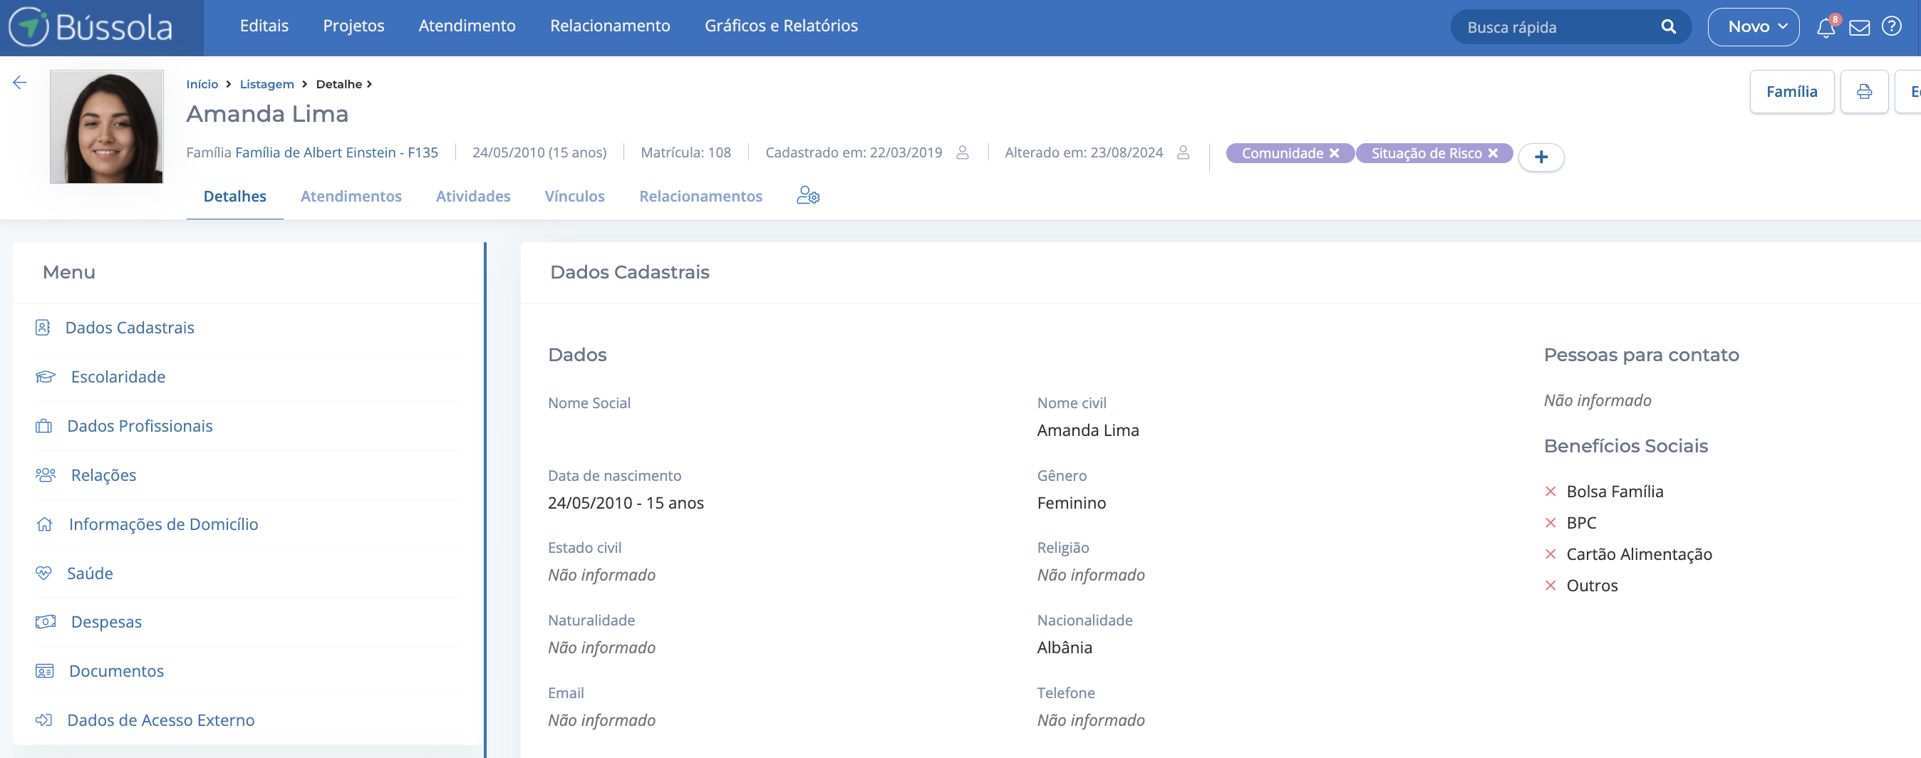Click the help question mark icon
Viewport: 1921px width, 758px height.
[x=1892, y=28]
